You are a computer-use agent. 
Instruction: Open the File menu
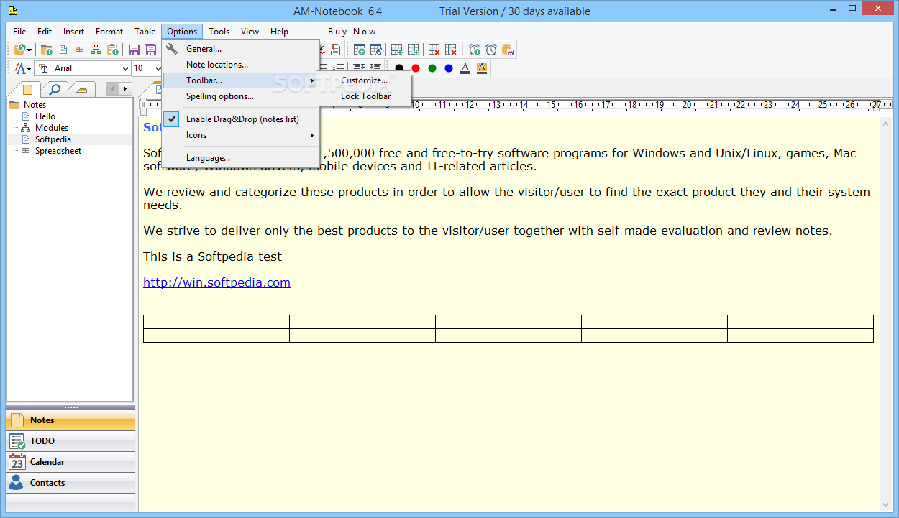click(x=19, y=32)
